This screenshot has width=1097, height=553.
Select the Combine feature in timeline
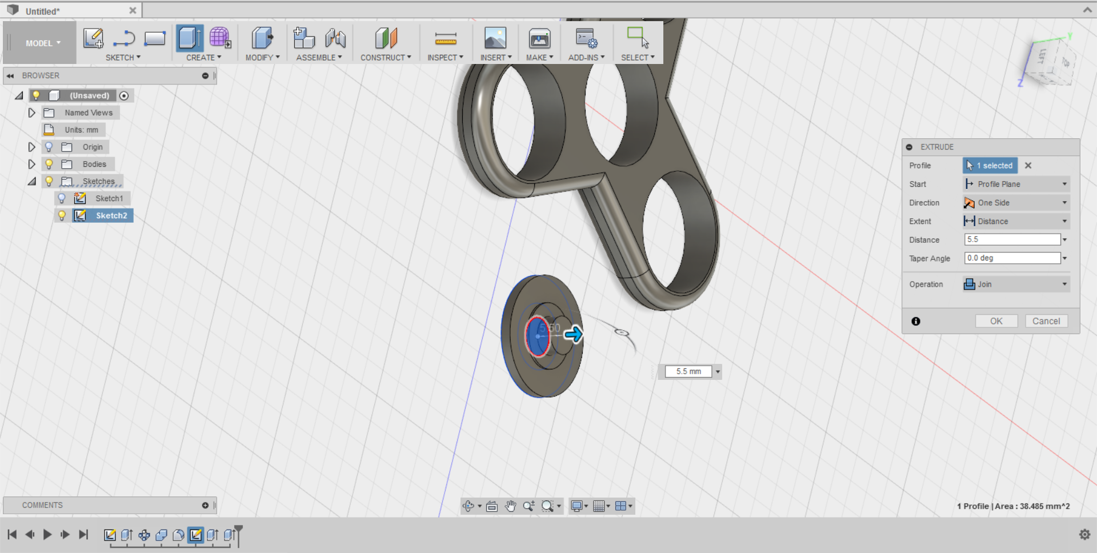(161, 535)
